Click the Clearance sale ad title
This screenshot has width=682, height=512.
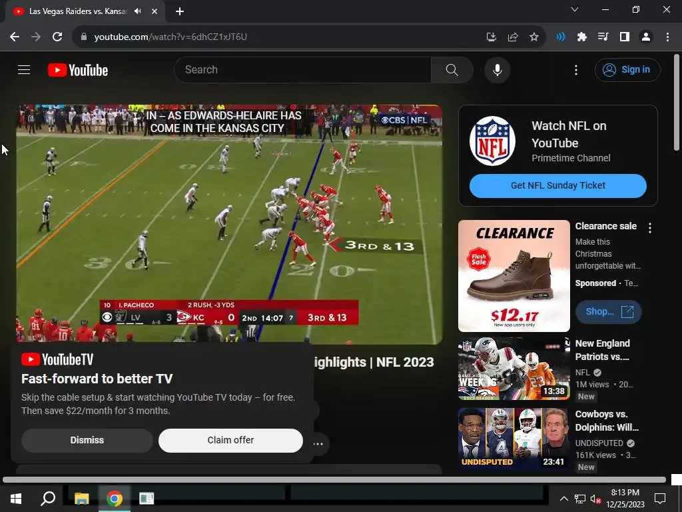click(x=605, y=226)
